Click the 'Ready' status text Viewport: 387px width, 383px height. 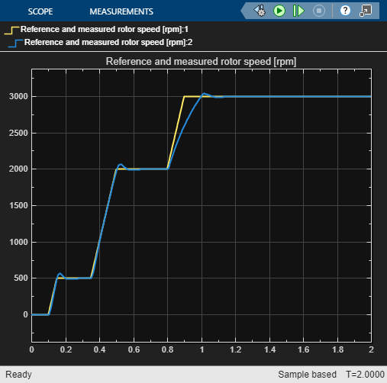(x=18, y=375)
